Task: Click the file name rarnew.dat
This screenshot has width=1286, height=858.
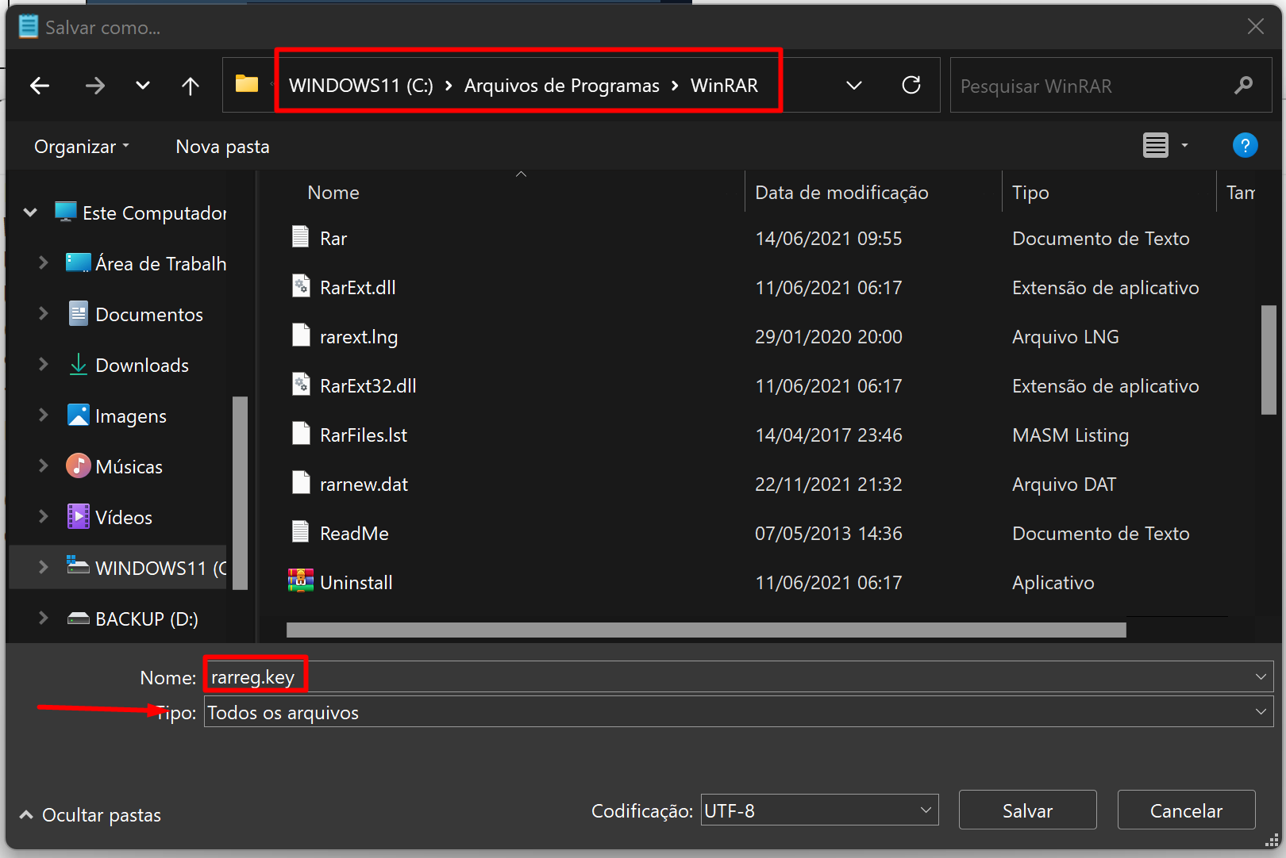Action: pos(364,485)
